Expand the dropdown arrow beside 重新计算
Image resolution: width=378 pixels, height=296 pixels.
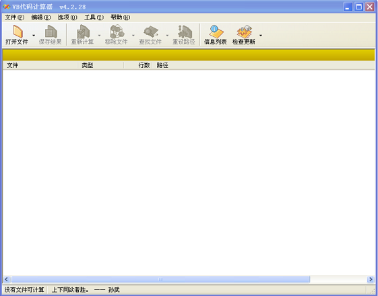click(x=99, y=36)
